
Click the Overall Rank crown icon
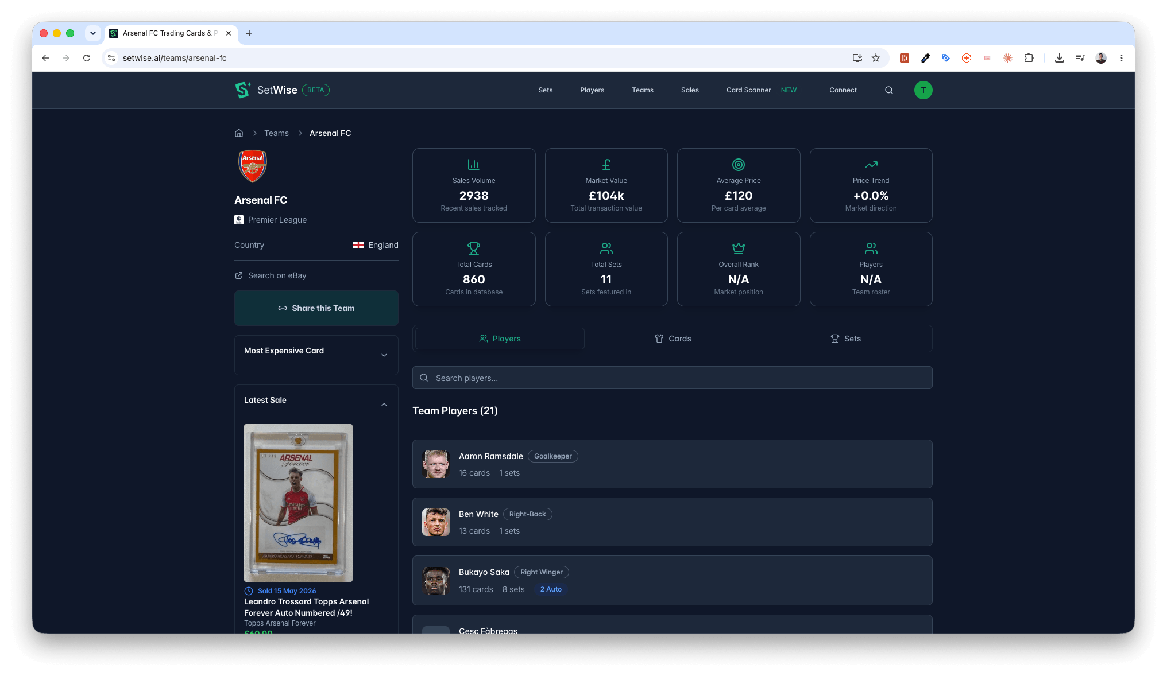[x=739, y=248]
